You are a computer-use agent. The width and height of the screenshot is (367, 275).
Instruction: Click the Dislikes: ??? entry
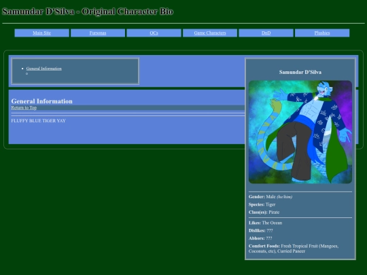[261, 230]
